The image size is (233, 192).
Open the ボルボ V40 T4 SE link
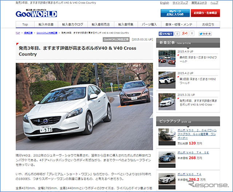(x=193, y=152)
